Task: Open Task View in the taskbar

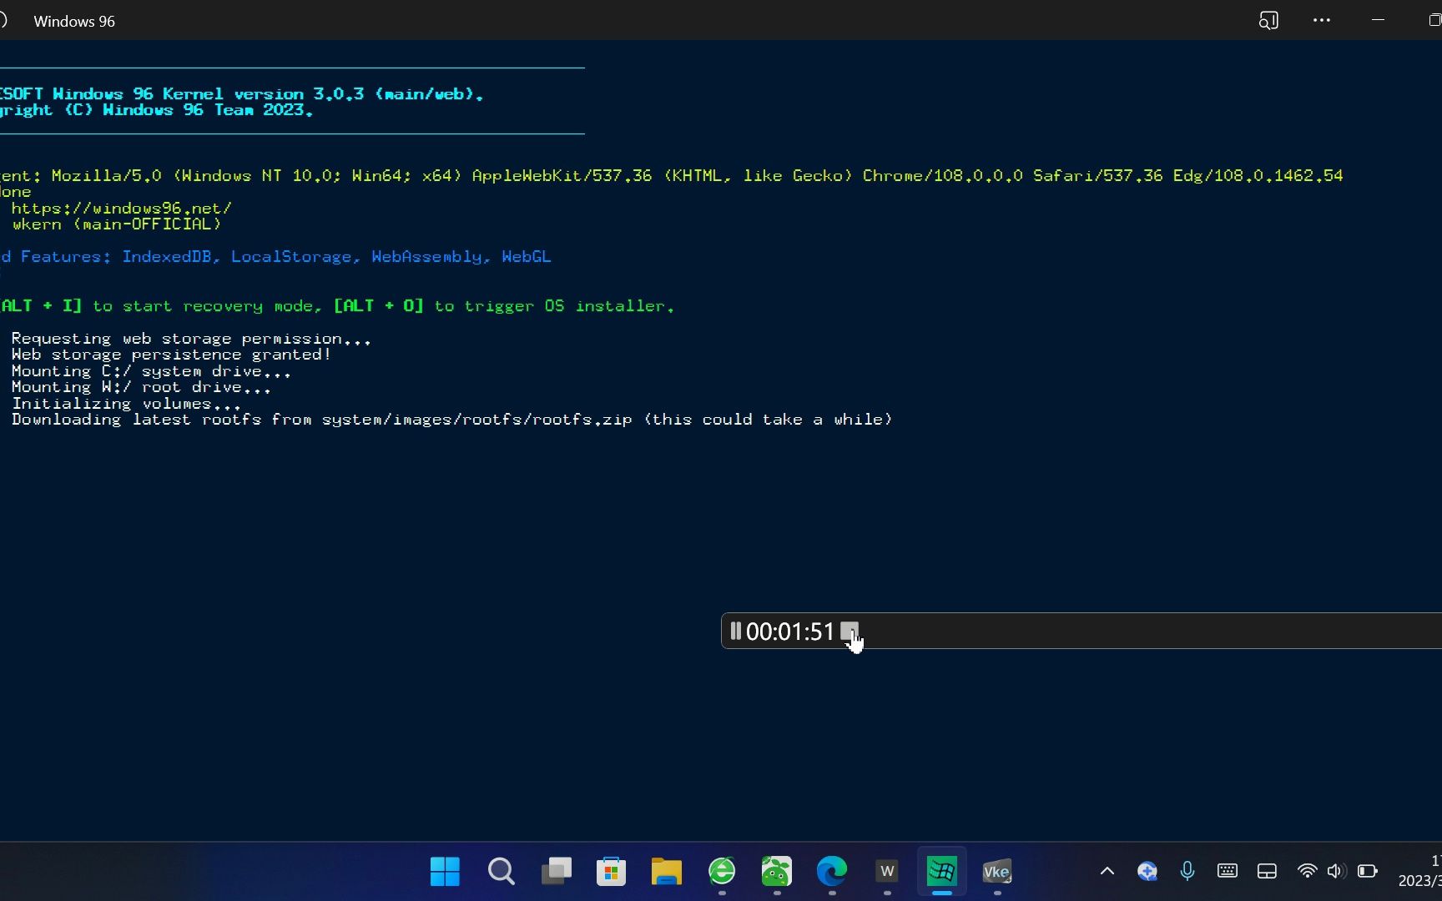Action: [556, 872]
